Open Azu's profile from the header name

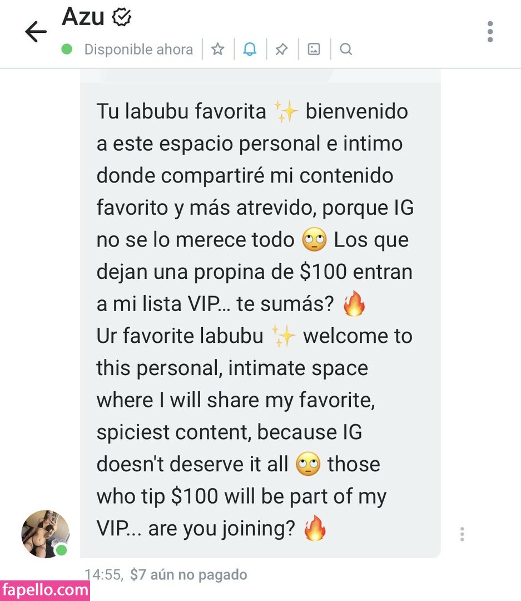pos(83,17)
